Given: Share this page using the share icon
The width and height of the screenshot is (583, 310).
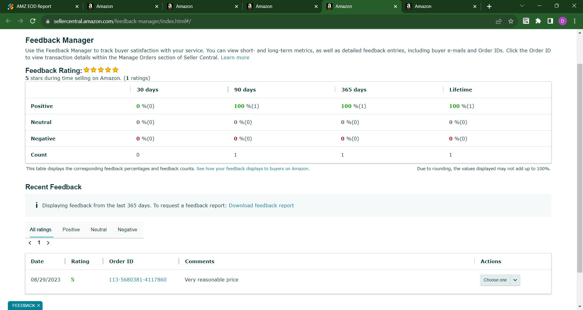Looking at the screenshot, I should 499,21.
